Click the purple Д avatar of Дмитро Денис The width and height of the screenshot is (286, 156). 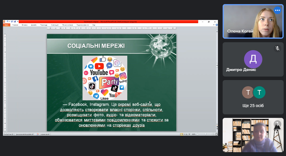pyautogui.click(x=253, y=59)
